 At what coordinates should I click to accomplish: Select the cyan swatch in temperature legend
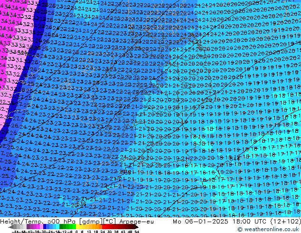click(57, 227)
